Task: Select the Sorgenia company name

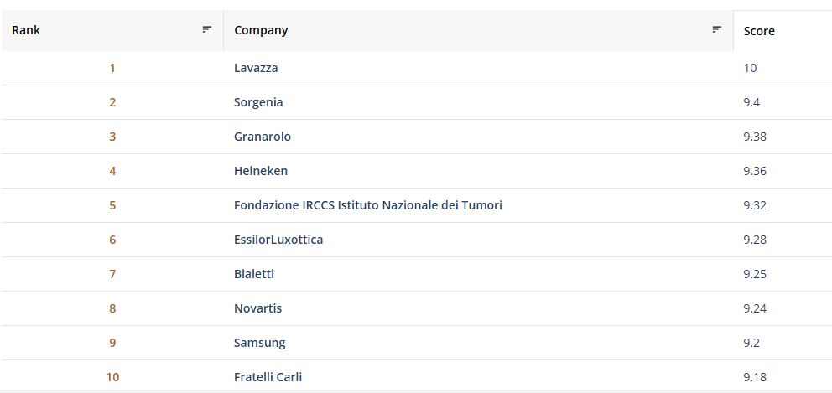Action: (258, 102)
